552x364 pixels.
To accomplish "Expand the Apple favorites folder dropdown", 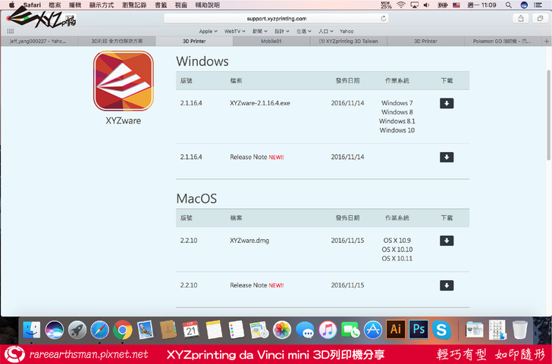I will 208,31.
